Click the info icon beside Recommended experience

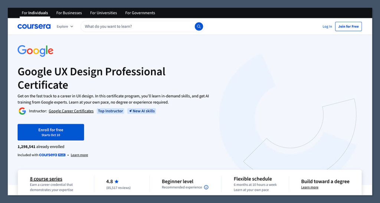[x=206, y=187]
